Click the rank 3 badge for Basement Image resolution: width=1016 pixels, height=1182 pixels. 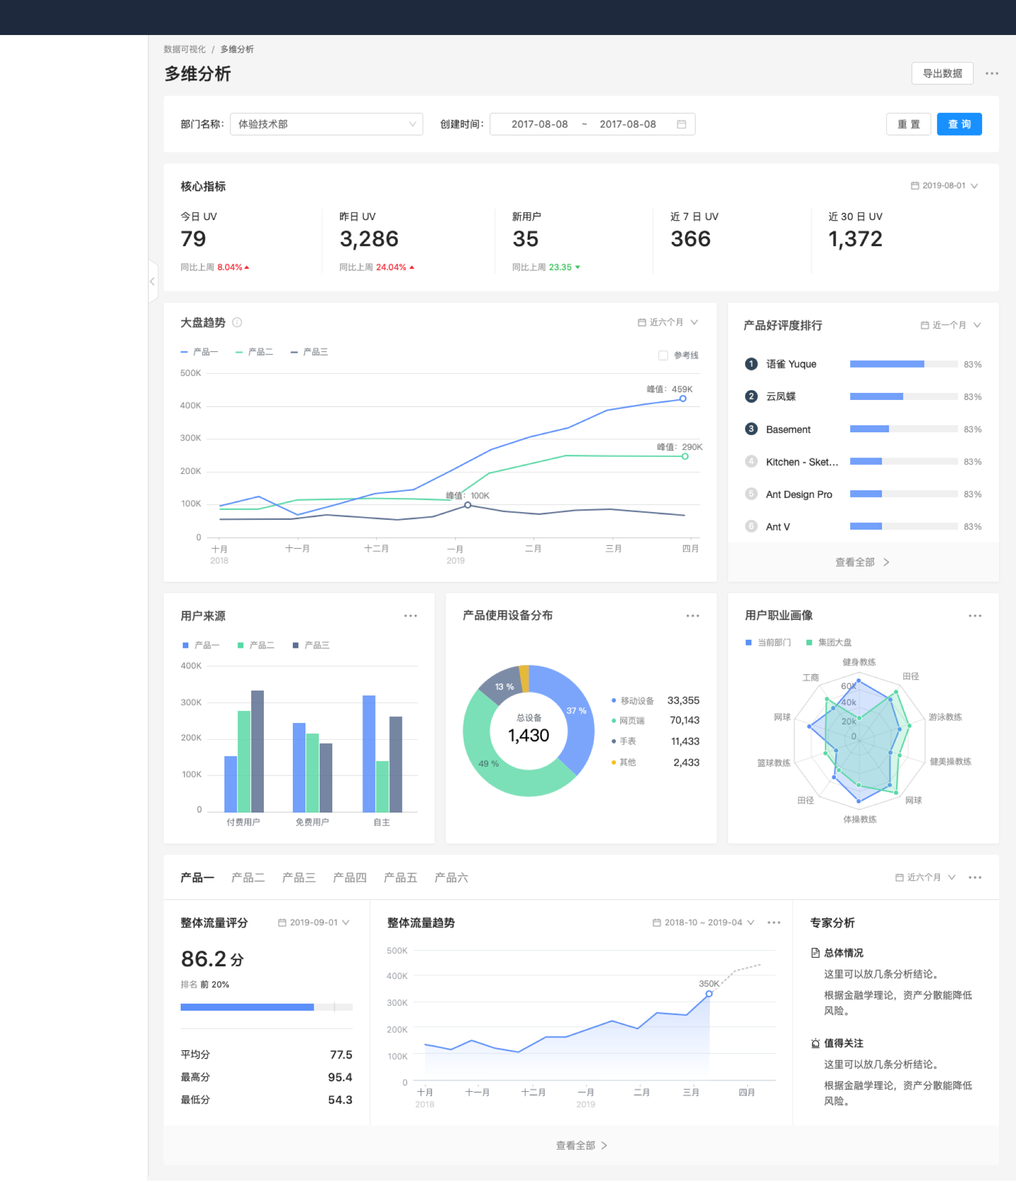pos(751,429)
